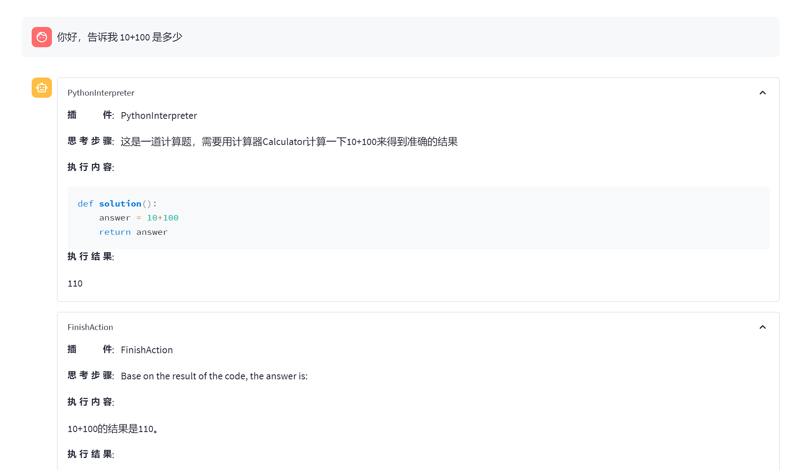791x470 pixels.
Task: Click the '执行结果' label above 110
Action: coord(90,257)
